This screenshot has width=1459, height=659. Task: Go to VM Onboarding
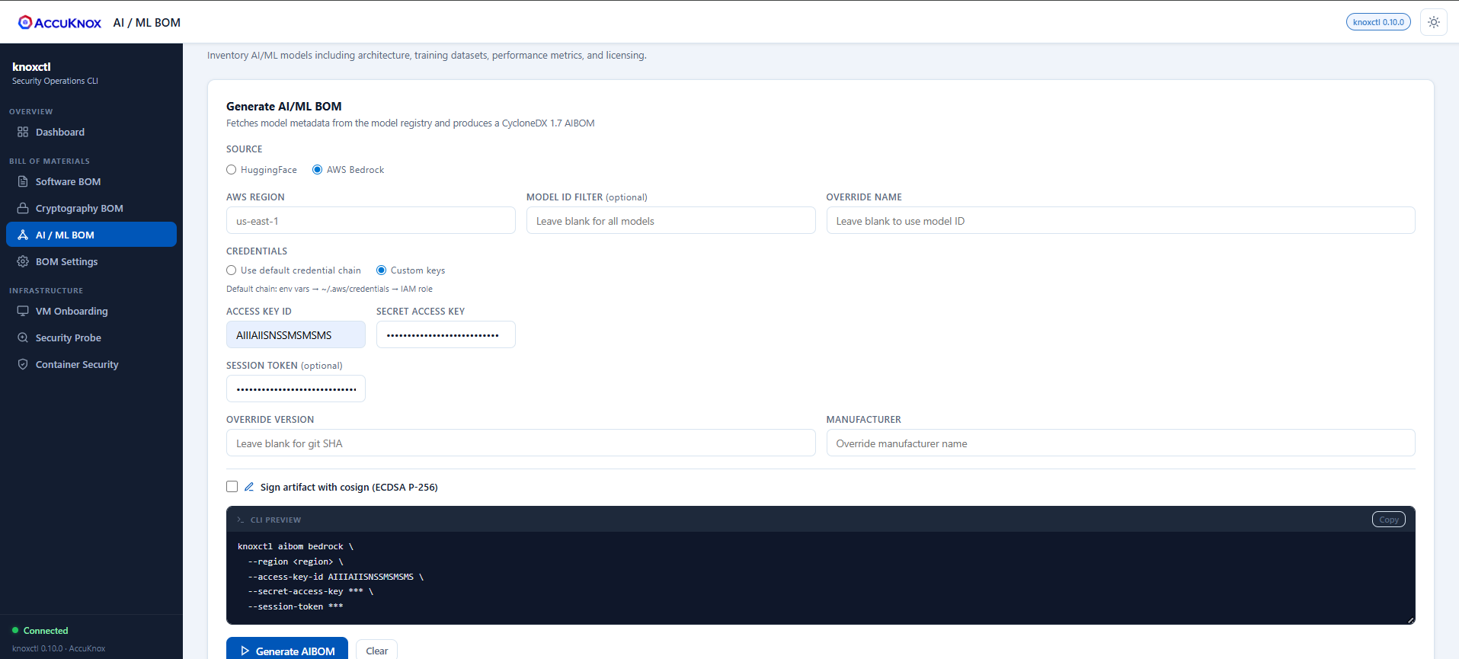91,311
